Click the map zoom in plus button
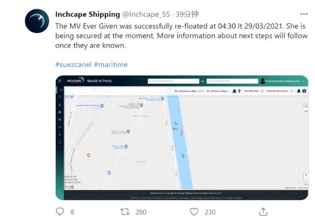The image size is (315, 222). (x=306, y=175)
